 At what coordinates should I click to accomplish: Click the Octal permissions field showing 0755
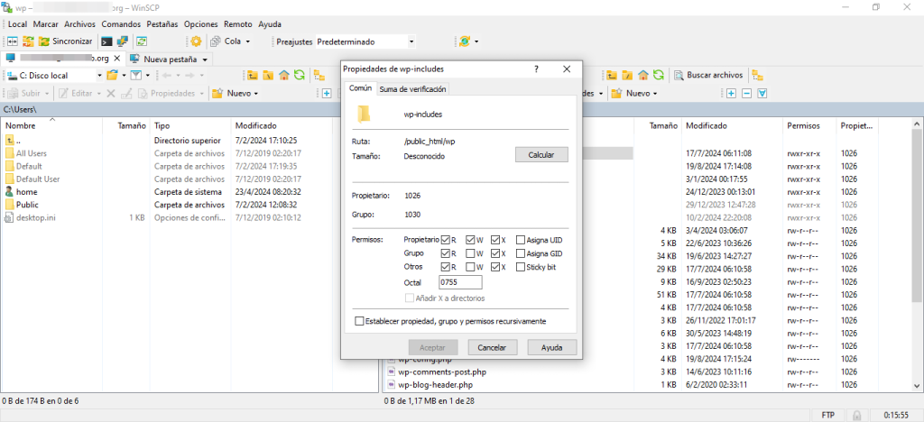click(460, 282)
